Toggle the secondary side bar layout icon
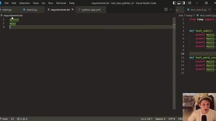 183,3
